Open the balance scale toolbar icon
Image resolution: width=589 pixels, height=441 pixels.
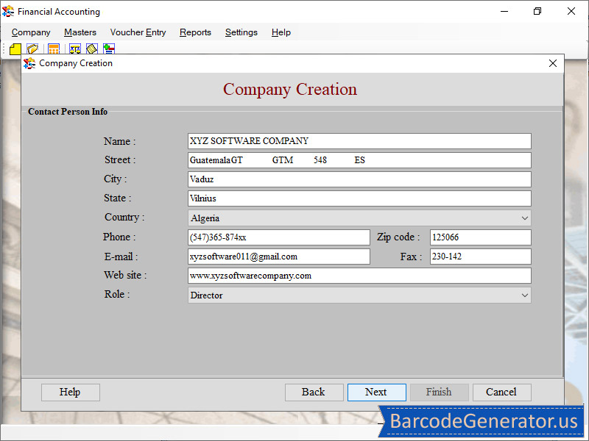(75, 49)
